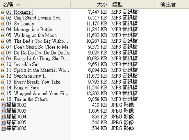Image resolution: width=189 pixels, height=140 pixels.
Task: Click JPEG icon of 掃描0005
Action: tap(3, 122)
